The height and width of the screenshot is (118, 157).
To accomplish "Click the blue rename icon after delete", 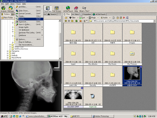I will tap(127, 18).
